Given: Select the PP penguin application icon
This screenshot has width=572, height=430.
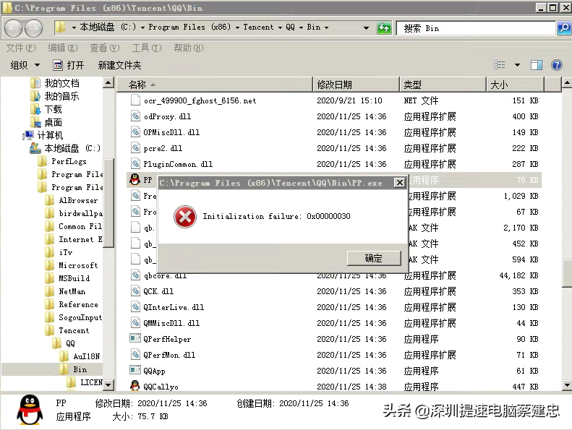Looking at the screenshot, I should (x=135, y=179).
